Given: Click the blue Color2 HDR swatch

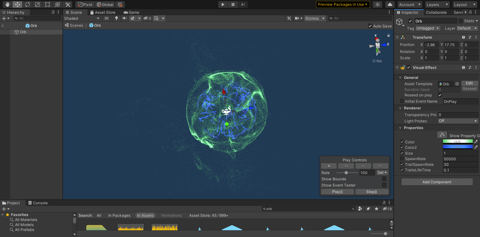Looking at the screenshot, I should click(x=457, y=147).
